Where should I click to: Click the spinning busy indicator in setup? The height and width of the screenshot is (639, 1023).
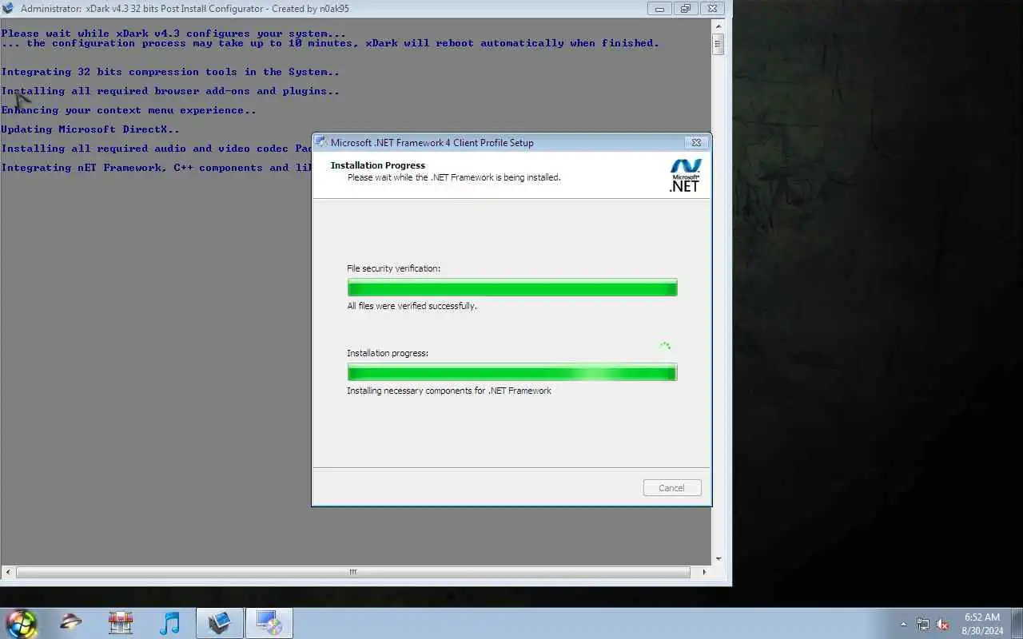(664, 347)
